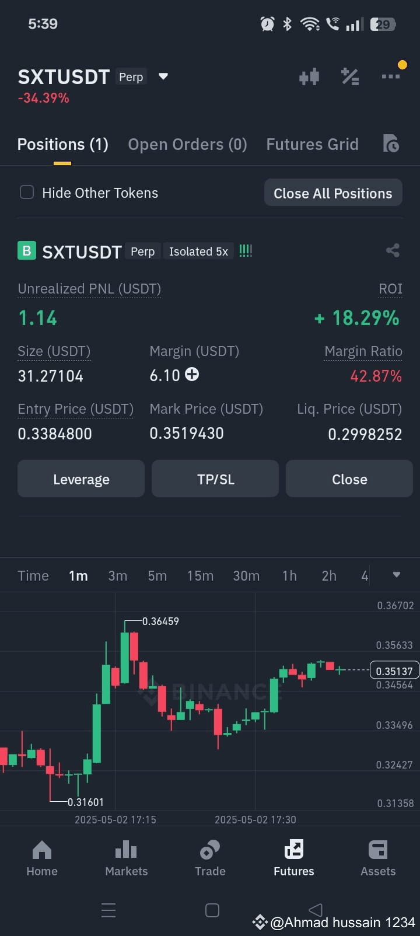Screen dimensions: 420x936
Task: Enable Hide Other Tokens checkbox
Action: tap(27, 193)
